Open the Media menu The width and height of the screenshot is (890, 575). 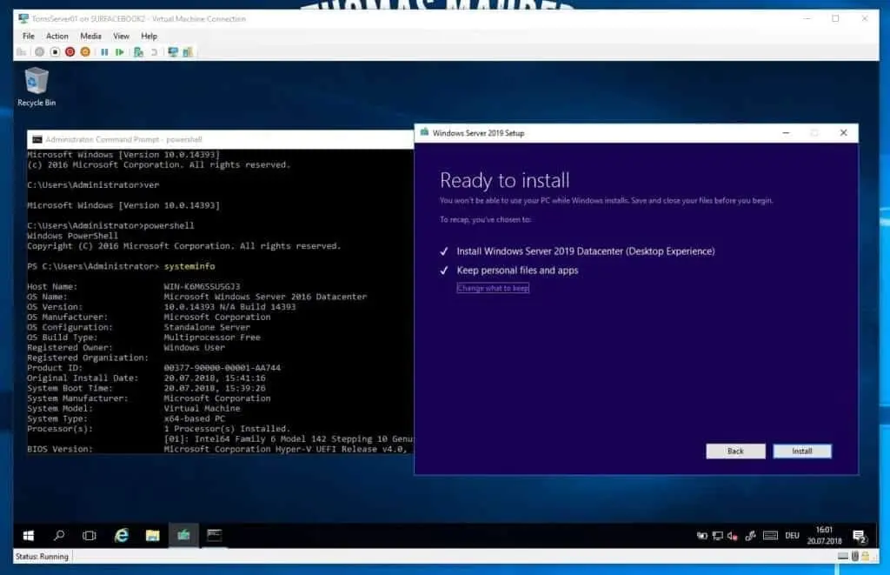pos(90,36)
